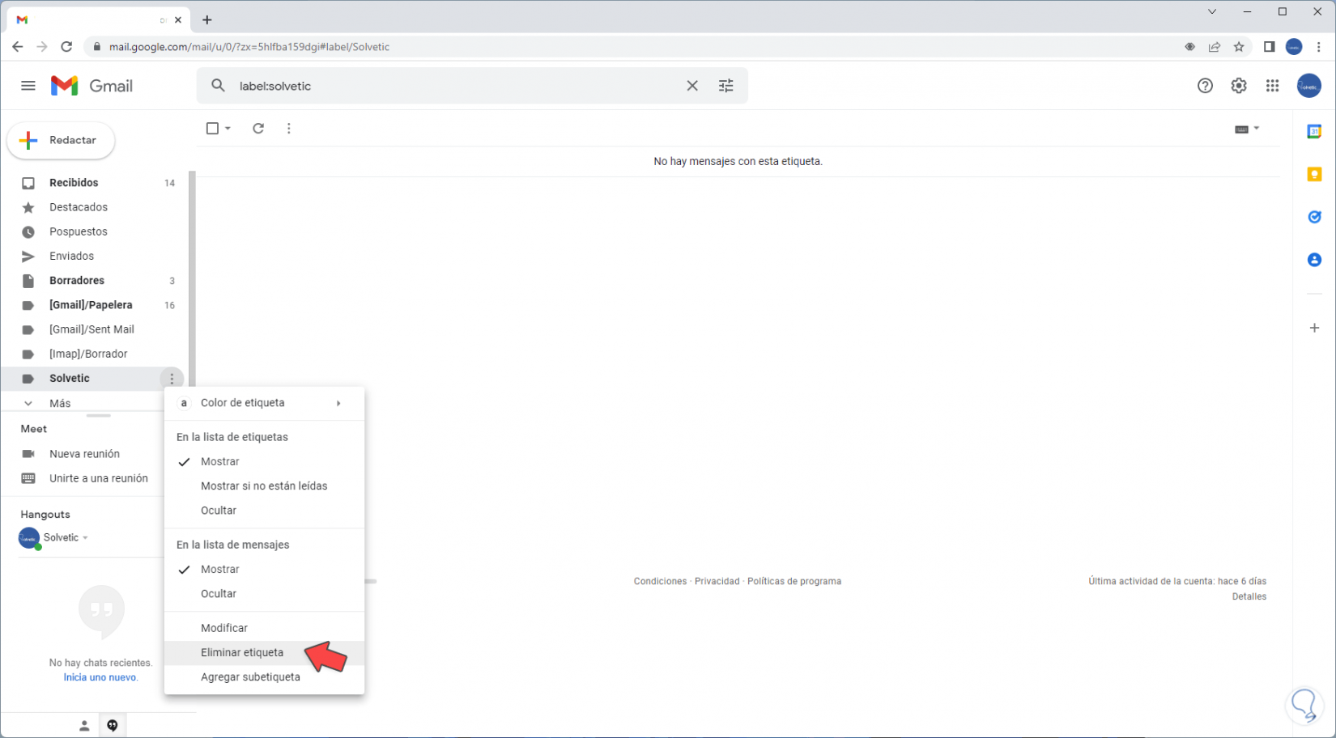Open the toolbar More options menu
1336x738 pixels.
(x=289, y=129)
